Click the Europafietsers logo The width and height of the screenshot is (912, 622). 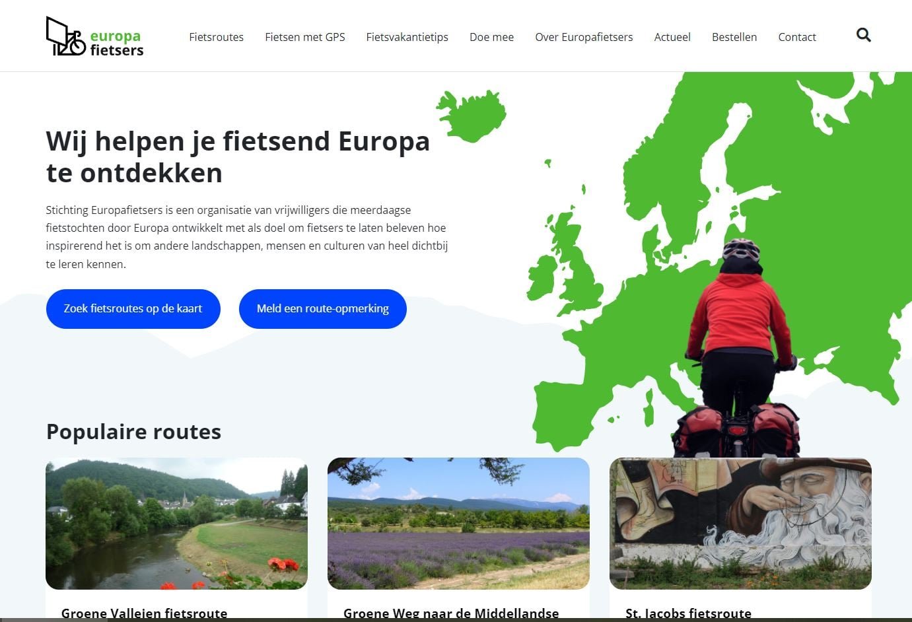(94, 37)
